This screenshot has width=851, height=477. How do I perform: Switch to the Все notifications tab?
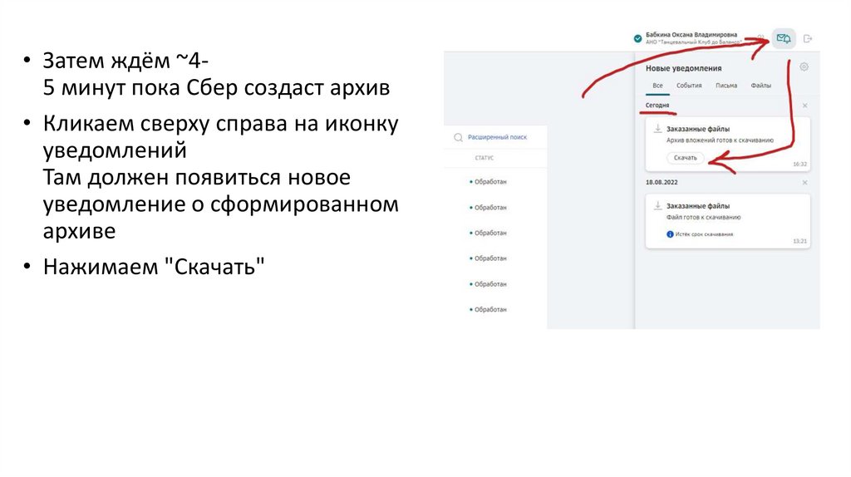coord(658,86)
